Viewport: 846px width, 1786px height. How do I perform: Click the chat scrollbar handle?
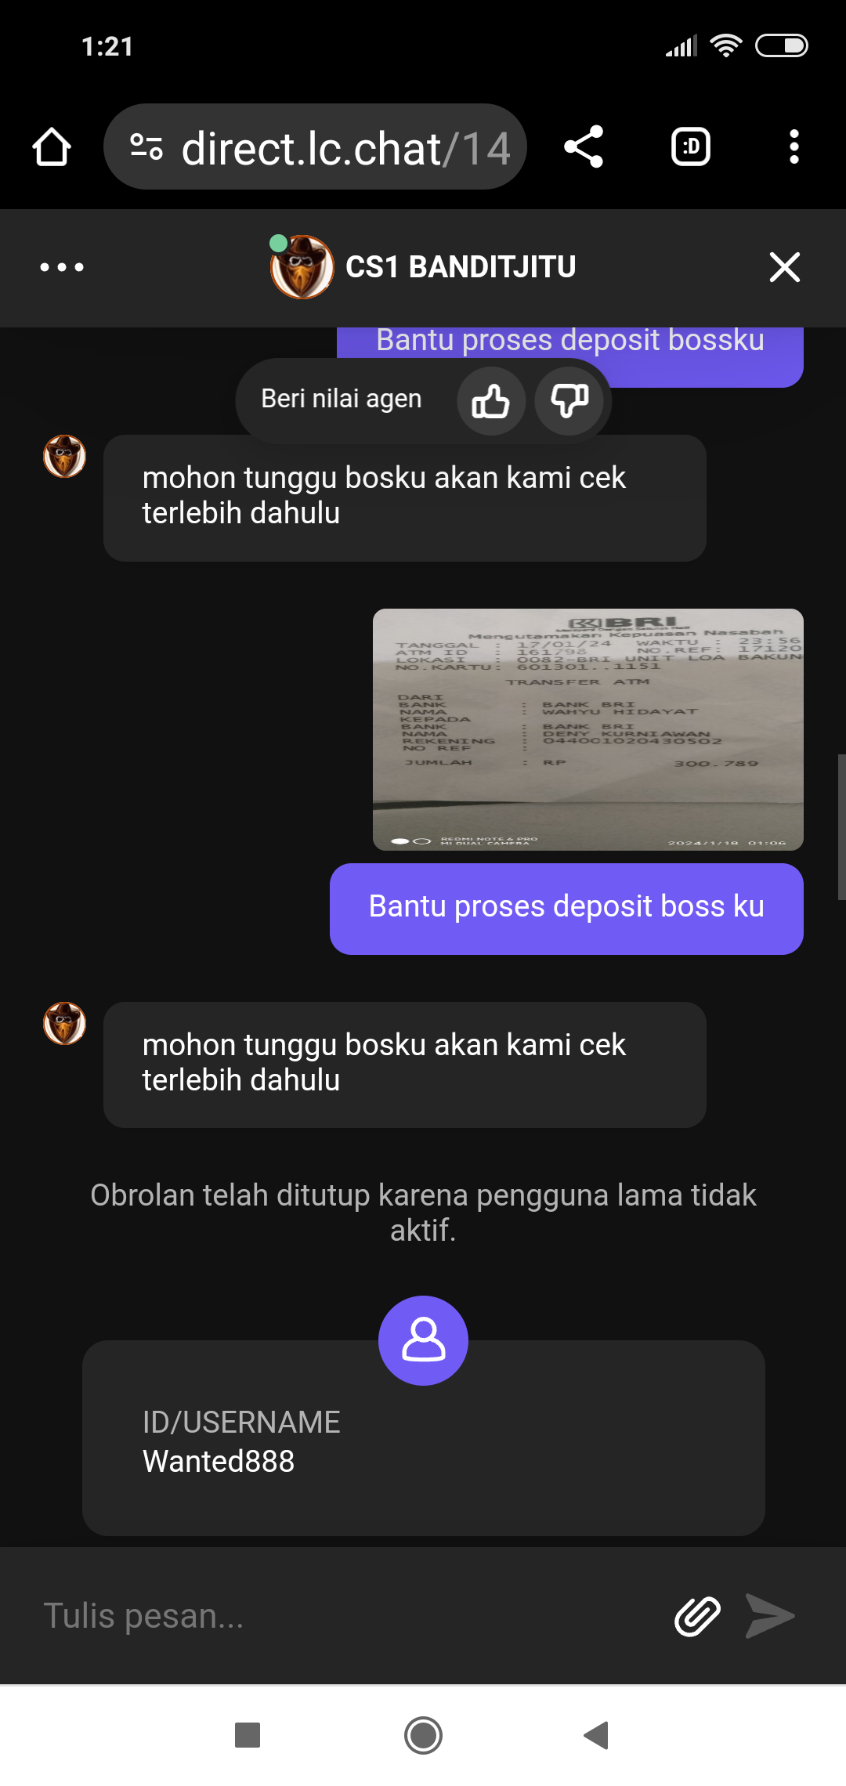841,826
